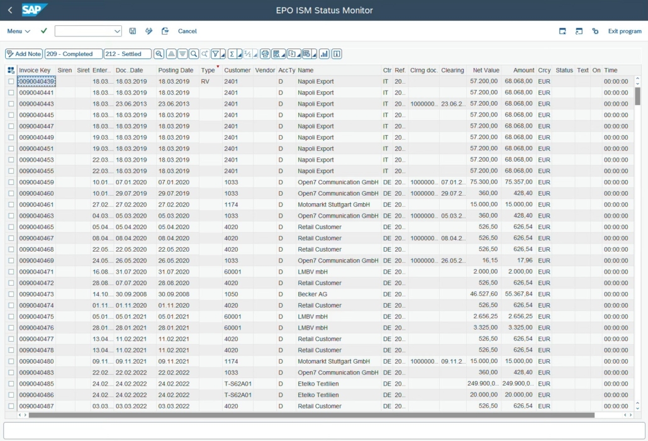Click the icon left of Exit program
Viewport: 648px width, 441px height.
click(595, 31)
